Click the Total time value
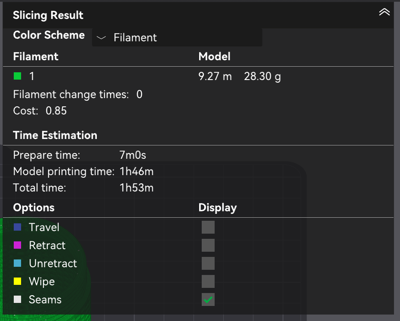This screenshot has width=400, height=321. [x=136, y=188]
